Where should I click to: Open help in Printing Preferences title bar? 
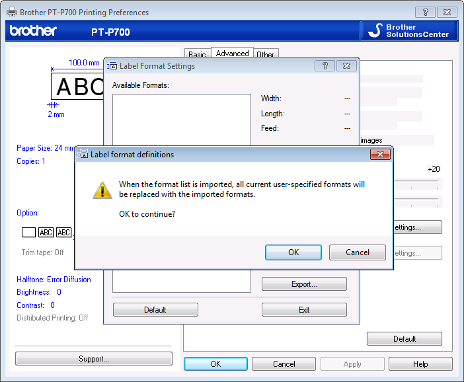coord(425,12)
